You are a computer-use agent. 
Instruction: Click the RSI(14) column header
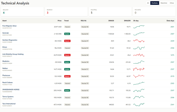click(x=84, y=21)
